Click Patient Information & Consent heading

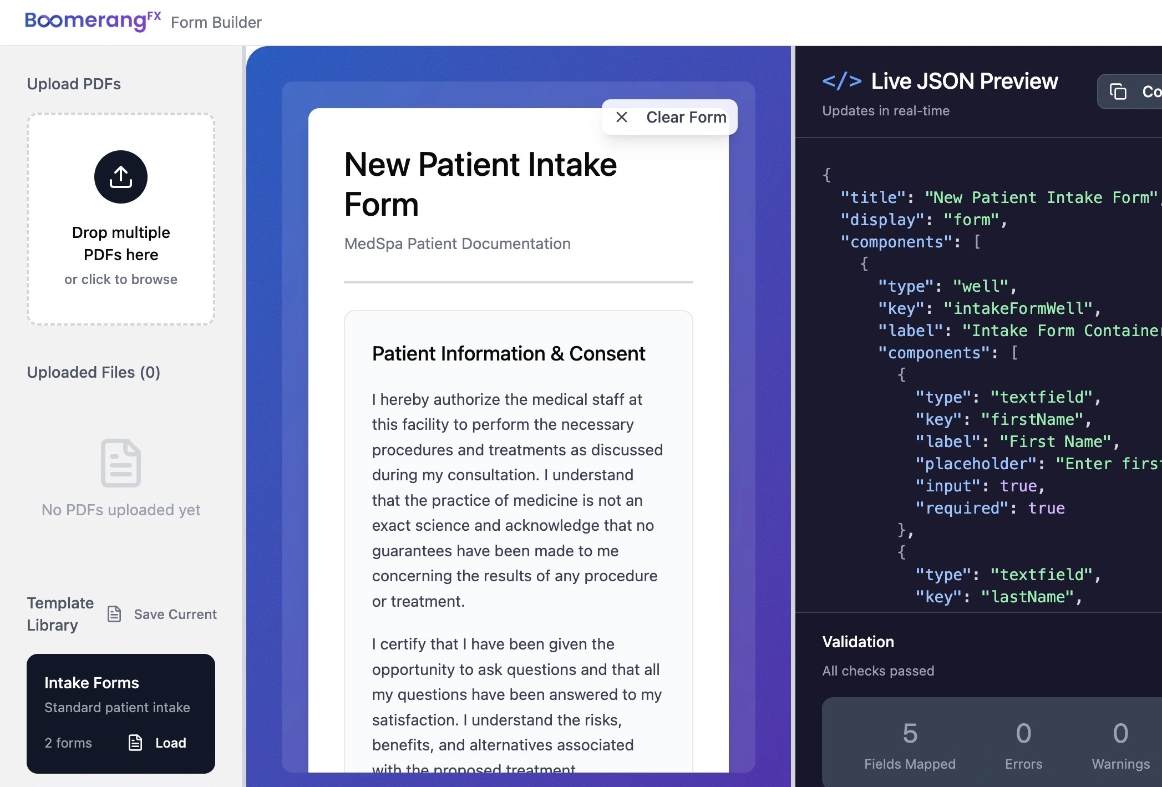pyautogui.click(x=509, y=353)
